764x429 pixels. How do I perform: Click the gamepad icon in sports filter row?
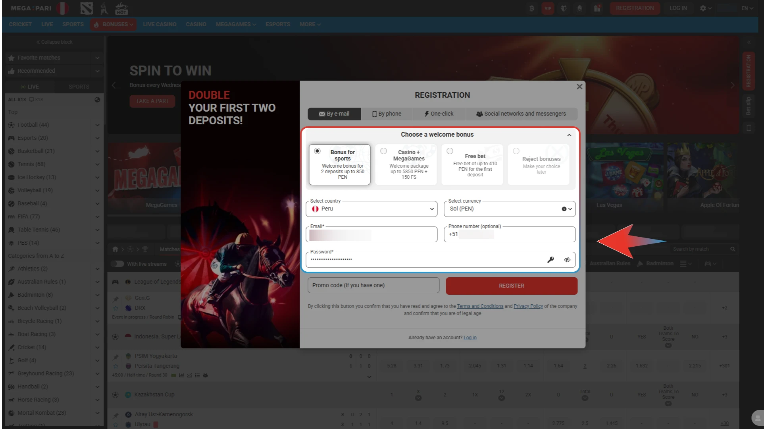pyautogui.click(x=708, y=264)
